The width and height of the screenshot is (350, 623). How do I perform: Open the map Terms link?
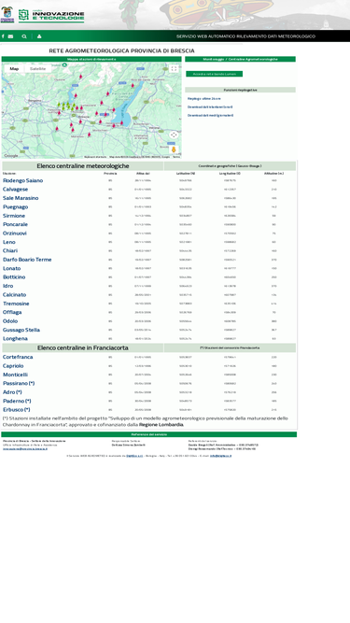[175, 157]
